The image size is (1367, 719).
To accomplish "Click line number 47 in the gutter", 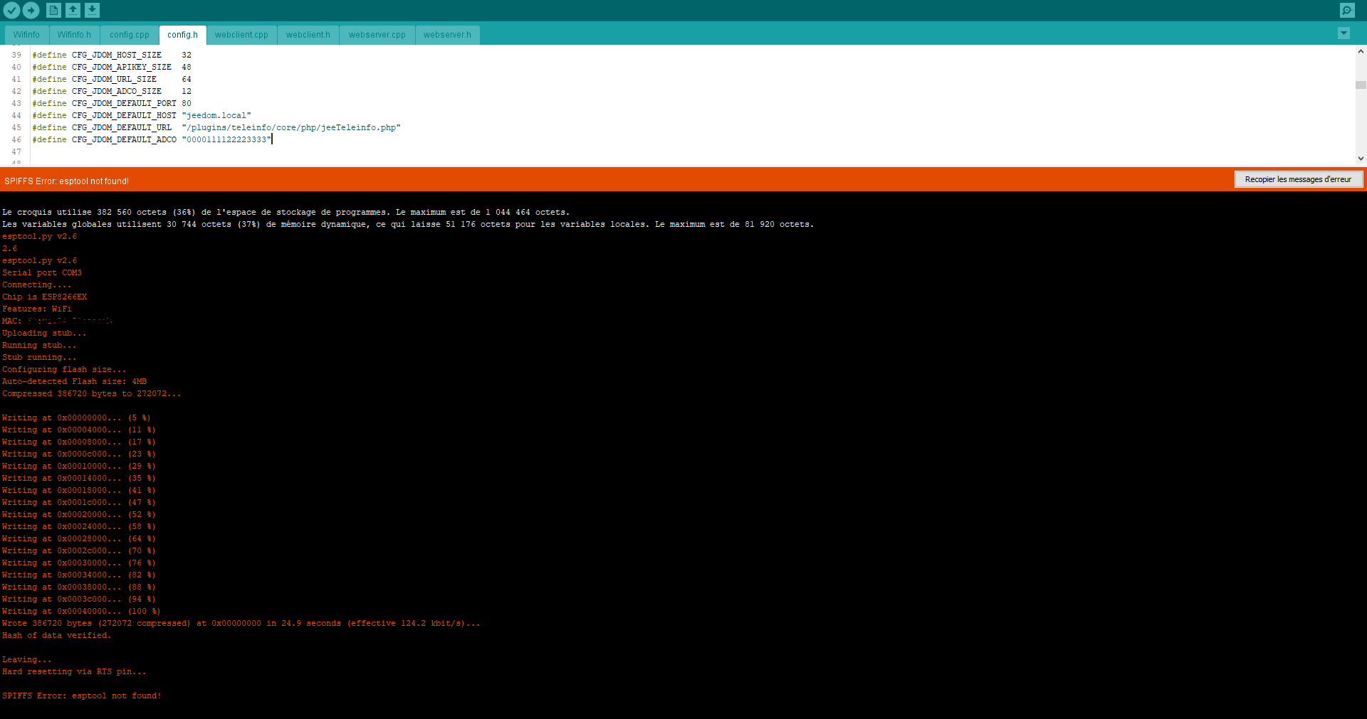I will pyautogui.click(x=16, y=151).
